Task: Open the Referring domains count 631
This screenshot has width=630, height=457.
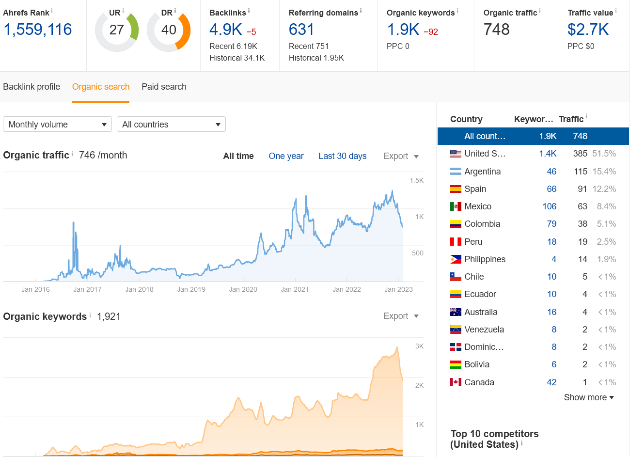Action: [301, 30]
